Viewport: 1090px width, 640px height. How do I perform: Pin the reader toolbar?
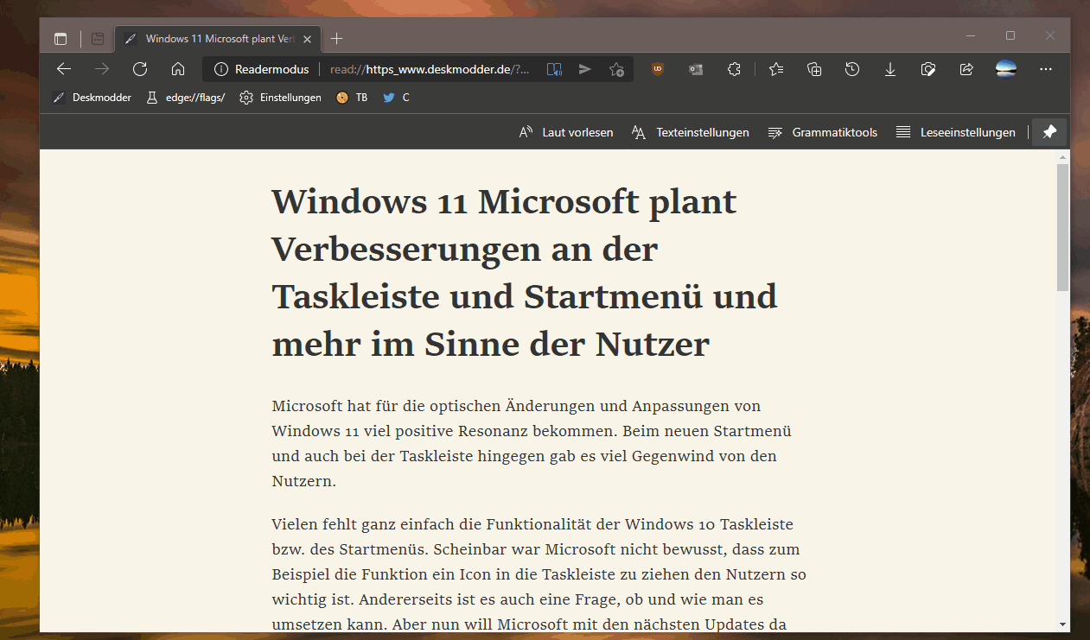click(x=1049, y=132)
